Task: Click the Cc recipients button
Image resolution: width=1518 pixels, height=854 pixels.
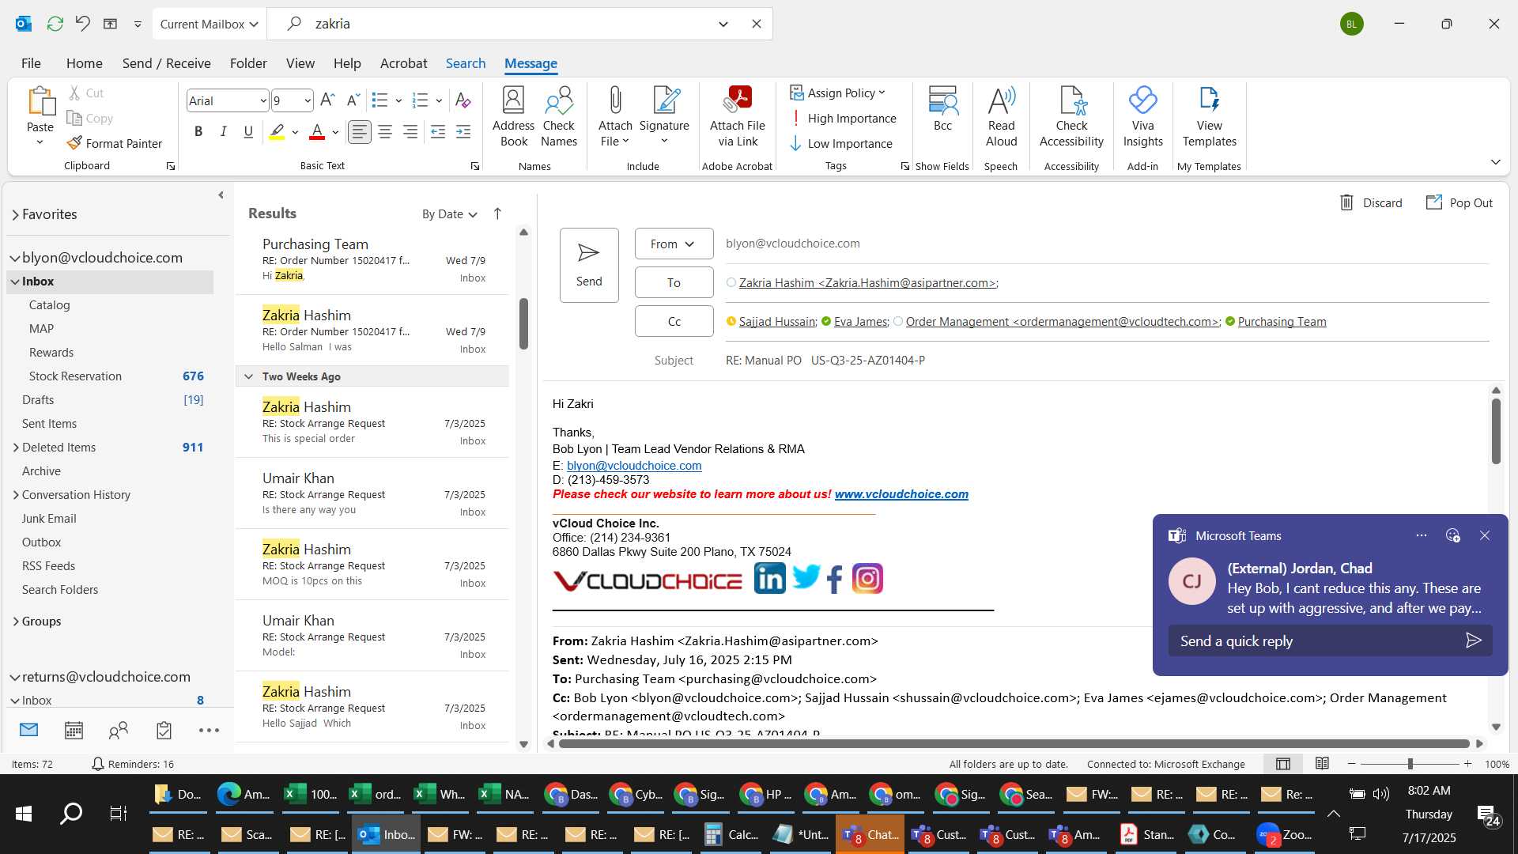Action: pyautogui.click(x=674, y=321)
